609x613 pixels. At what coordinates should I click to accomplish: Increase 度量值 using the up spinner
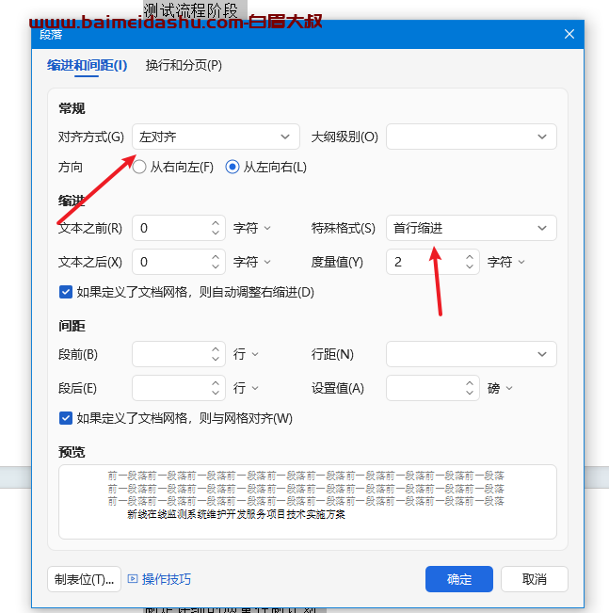coord(470,256)
